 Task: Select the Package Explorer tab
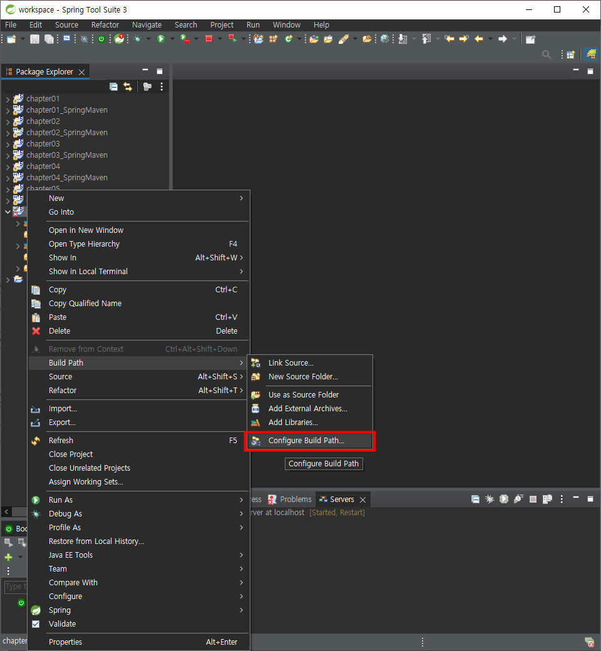click(44, 72)
